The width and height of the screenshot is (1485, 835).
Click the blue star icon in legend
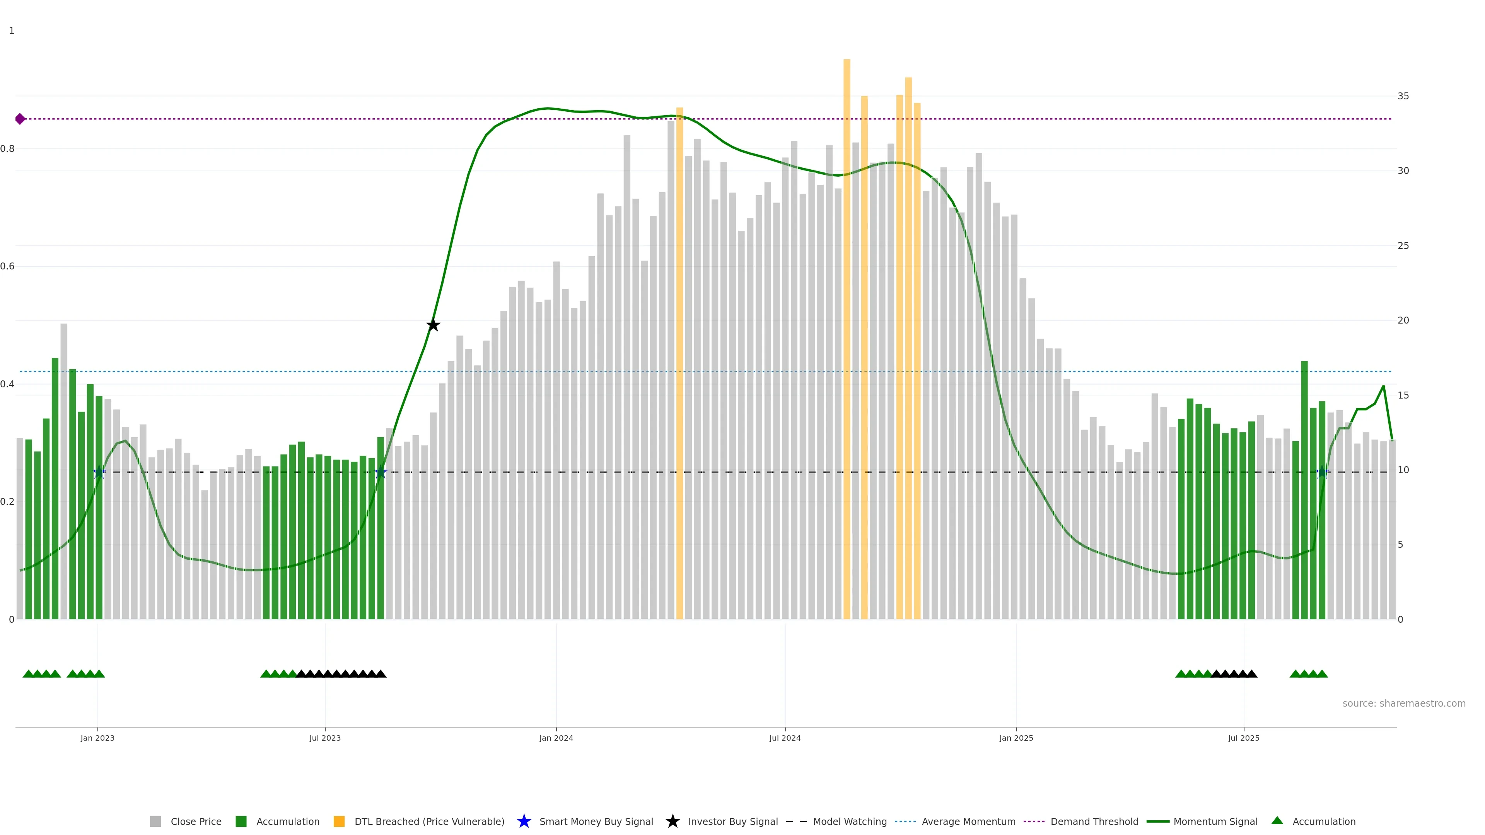524,821
